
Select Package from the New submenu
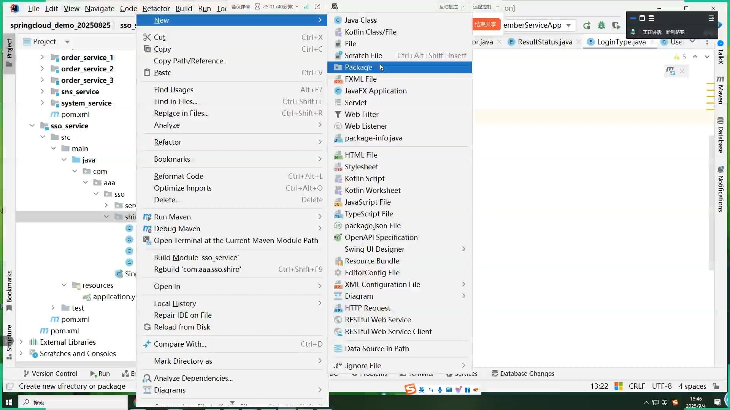pyautogui.click(x=358, y=67)
